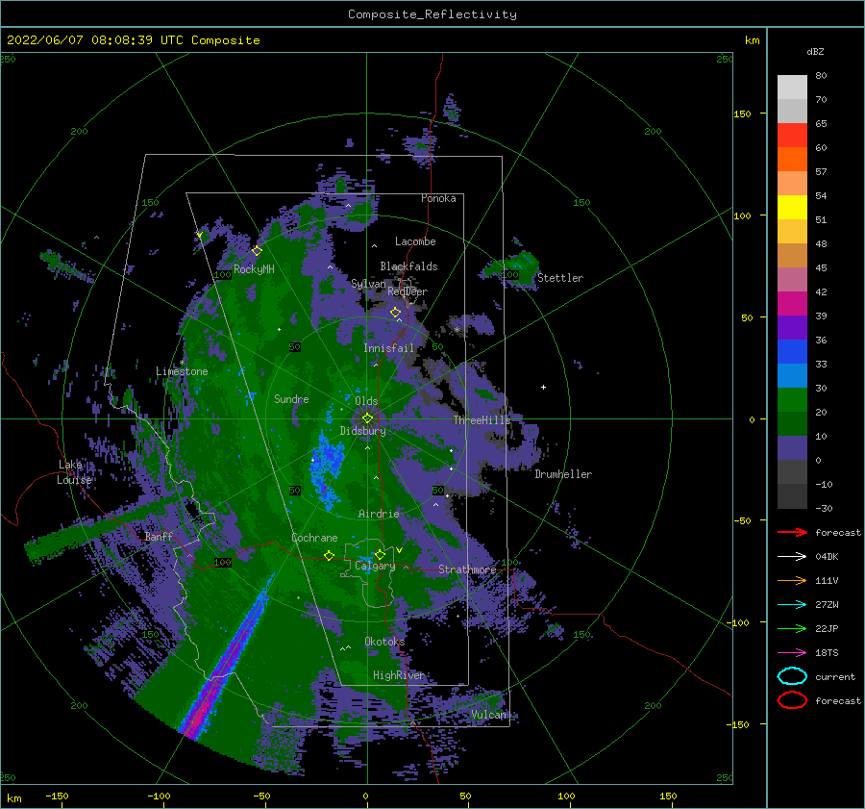Click the 'Vulcan' city label
Screen dimensions: 865x809
click(x=489, y=715)
